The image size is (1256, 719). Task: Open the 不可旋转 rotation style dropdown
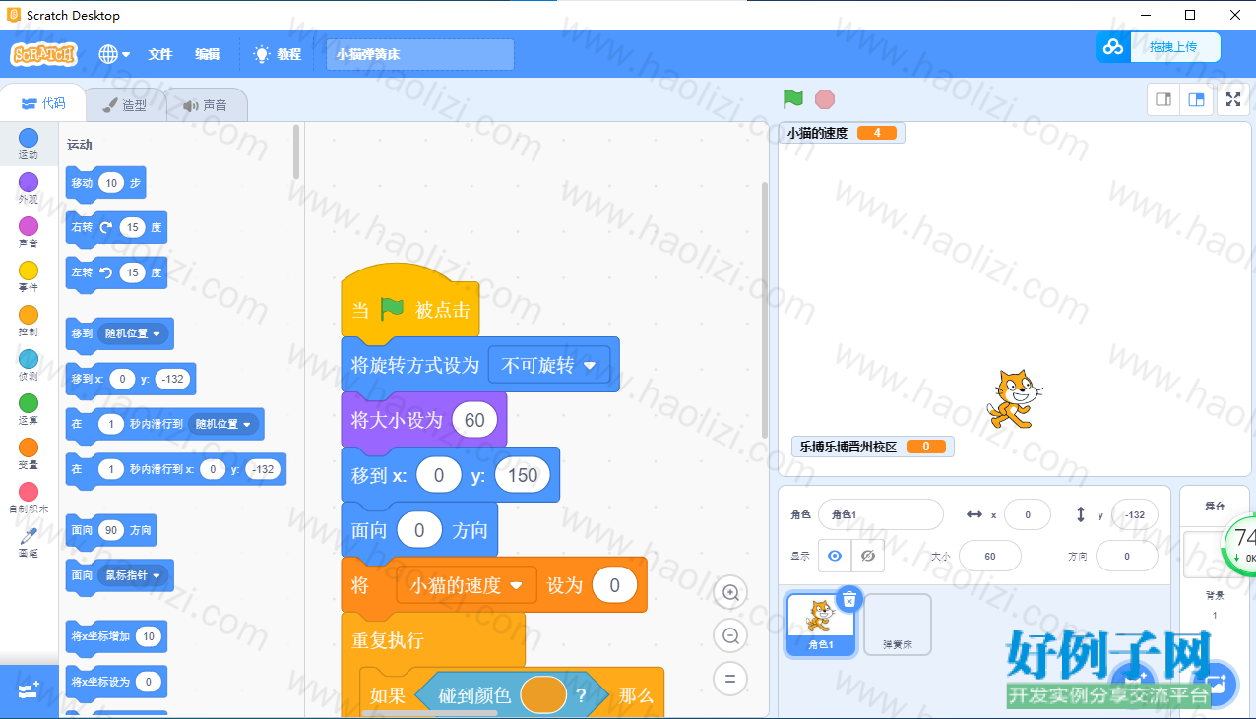point(549,365)
